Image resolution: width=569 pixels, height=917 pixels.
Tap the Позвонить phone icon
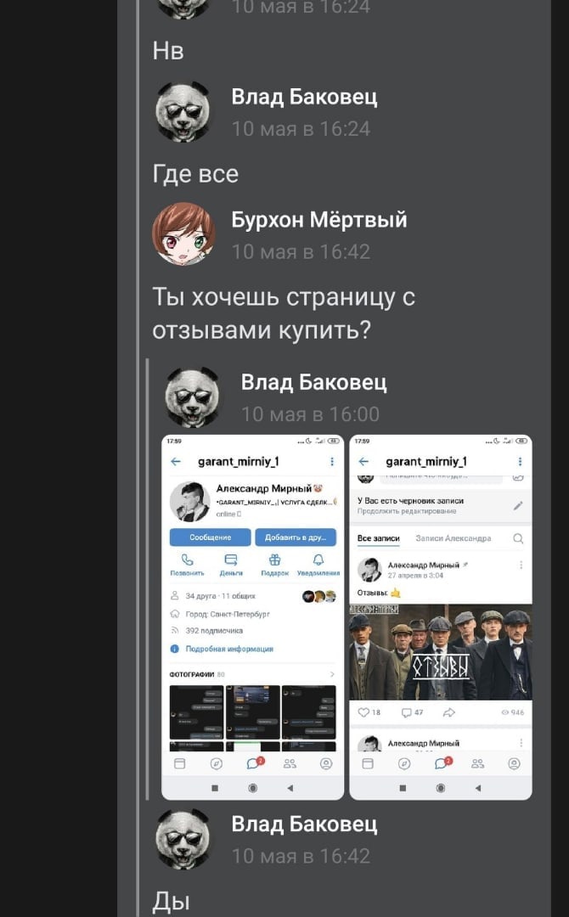[187, 560]
